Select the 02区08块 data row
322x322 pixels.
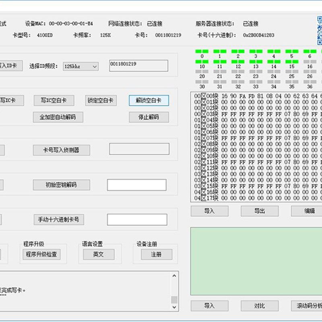[258, 144]
